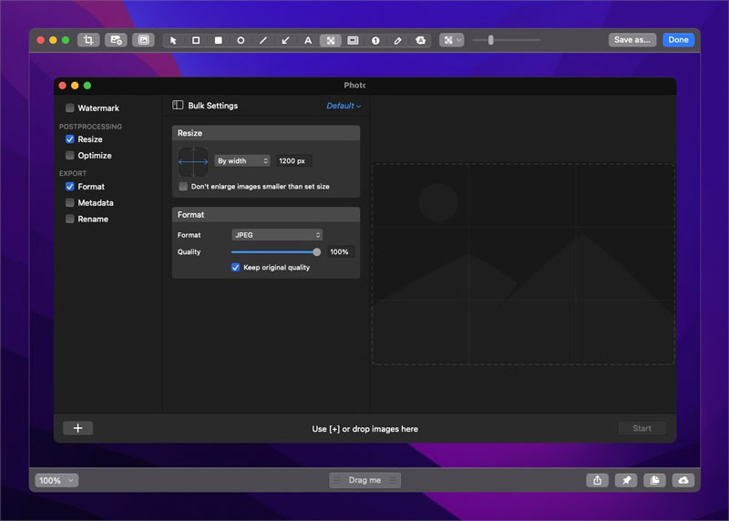Open the JPEG format dropdown

[277, 235]
